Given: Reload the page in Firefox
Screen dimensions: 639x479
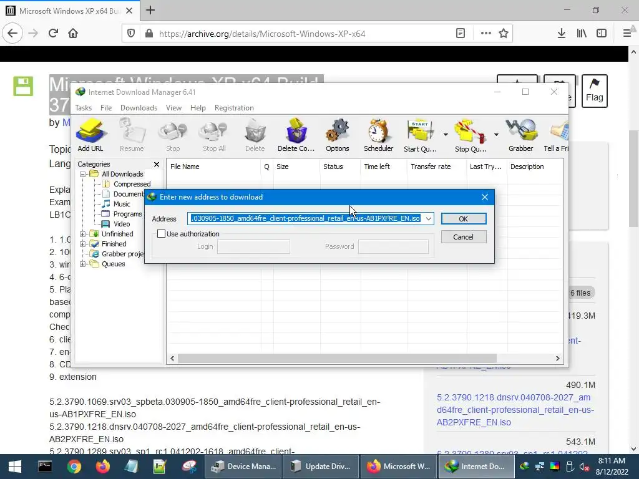Looking at the screenshot, I should [x=54, y=33].
